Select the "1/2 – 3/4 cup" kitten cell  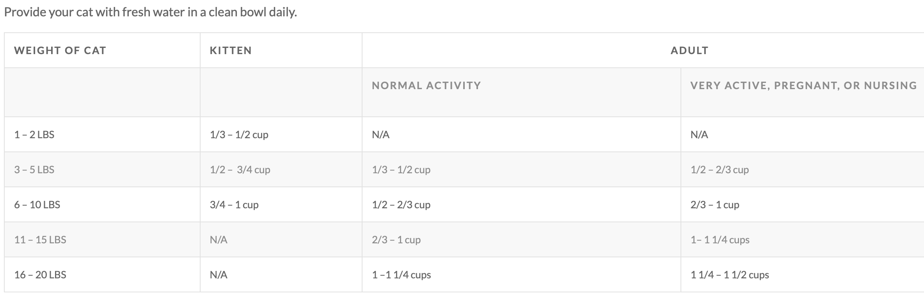240,170
